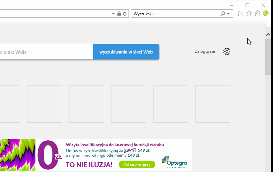Click 'TO NIE ILUZJA!' ad text
Screen dimensions: 273x172
[89, 165]
